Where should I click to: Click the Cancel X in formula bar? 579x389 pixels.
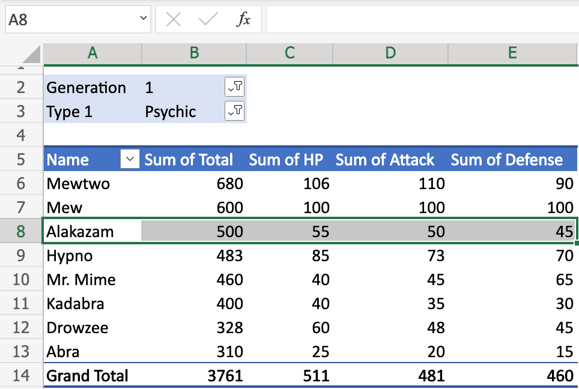click(173, 19)
